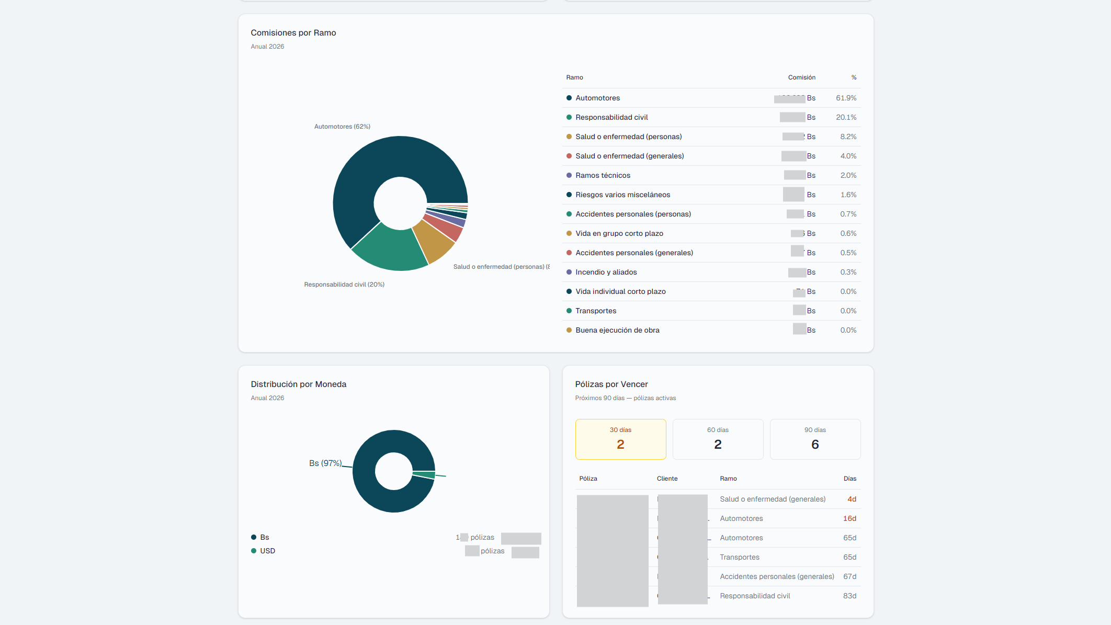Sort the table by the Ramo column
1111x625 pixels.
click(574, 77)
